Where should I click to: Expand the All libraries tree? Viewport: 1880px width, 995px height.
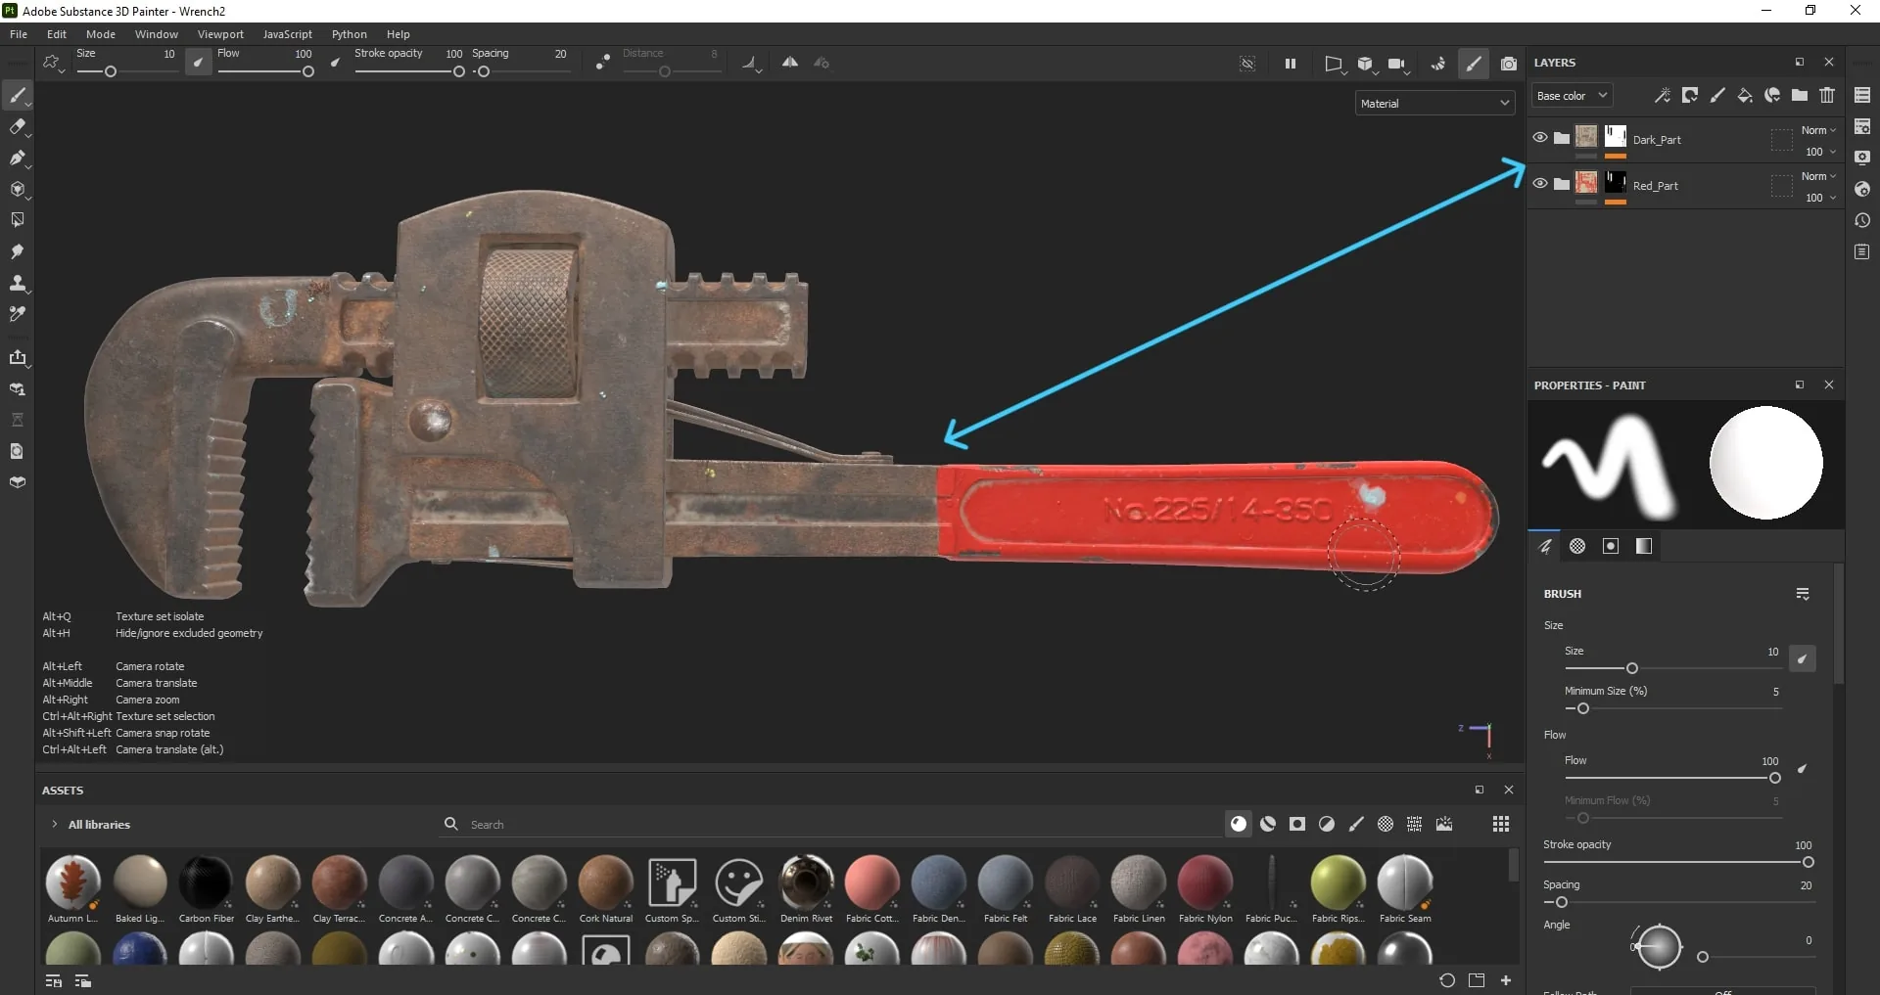pyautogui.click(x=55, y=824)
